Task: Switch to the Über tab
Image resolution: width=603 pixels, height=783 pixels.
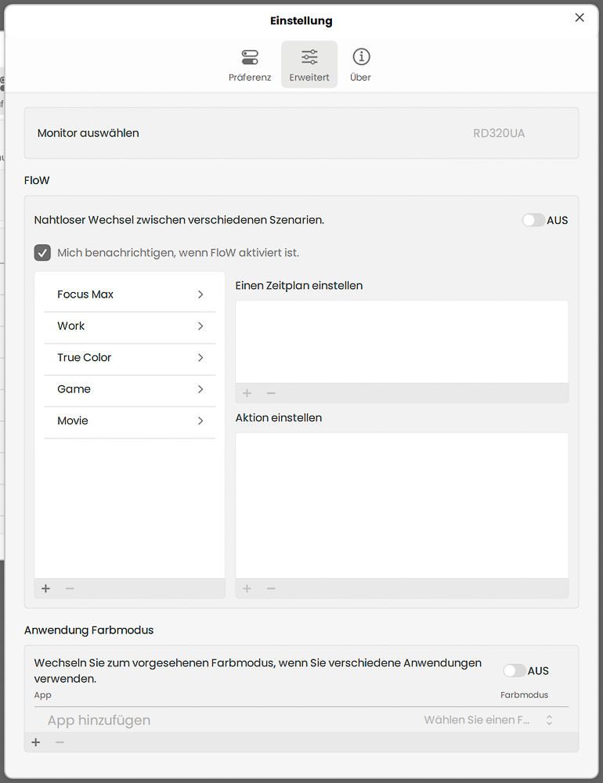Action: (361, 64)
